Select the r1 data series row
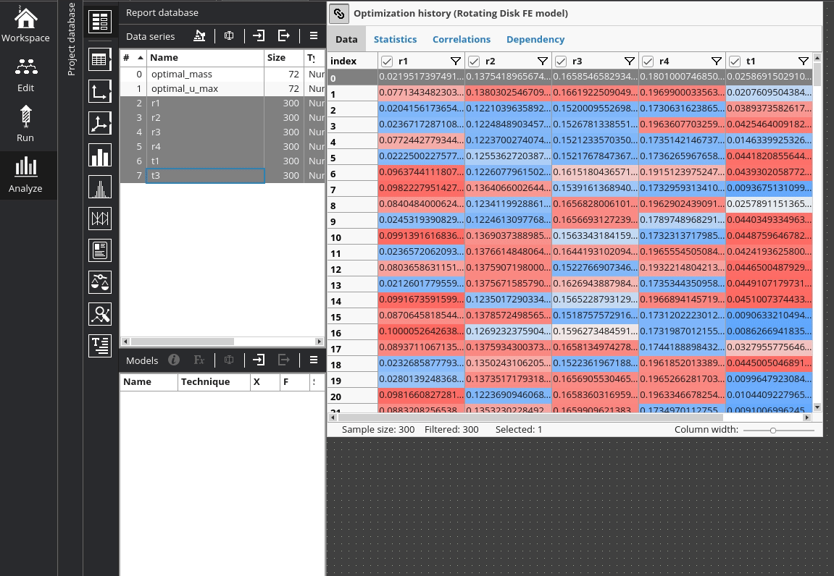 (222, 103)
